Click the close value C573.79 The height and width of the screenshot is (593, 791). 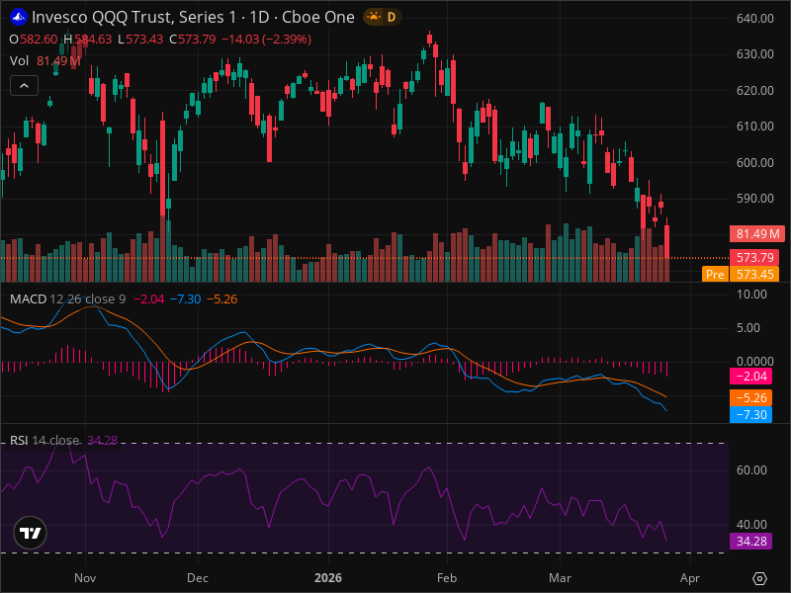pos(192,40)
